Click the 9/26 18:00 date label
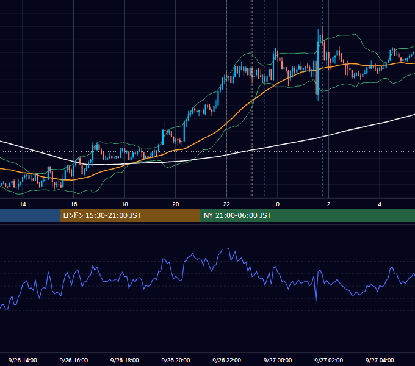Viewport: 415px width, 366px height. pyautogui.click(x=125, y=360)
